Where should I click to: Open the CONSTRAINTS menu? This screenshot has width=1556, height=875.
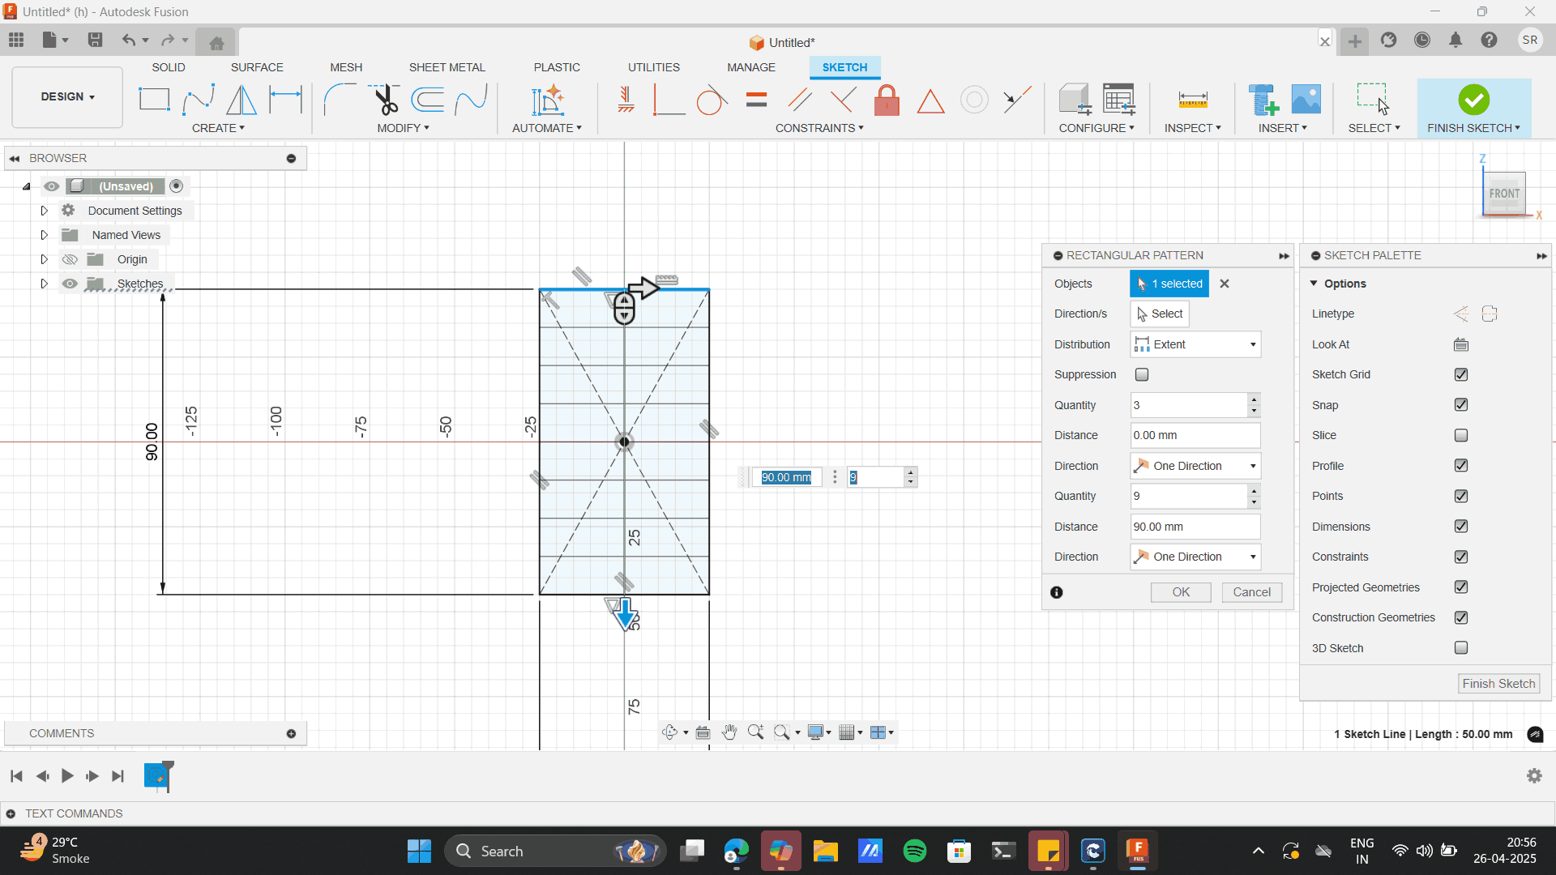click(x=819, y=128)
